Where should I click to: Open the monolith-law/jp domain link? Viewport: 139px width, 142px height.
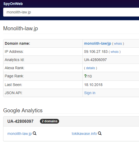(97, 43)
